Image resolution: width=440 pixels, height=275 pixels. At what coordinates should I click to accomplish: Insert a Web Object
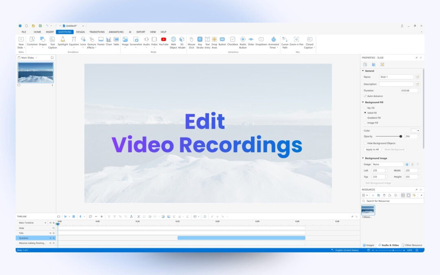coord(174,43)
